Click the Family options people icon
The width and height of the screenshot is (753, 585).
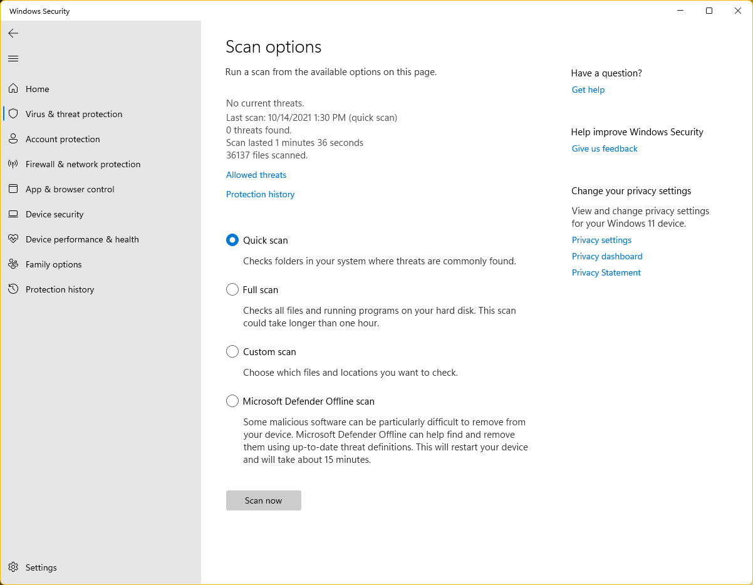click(13, 264)
